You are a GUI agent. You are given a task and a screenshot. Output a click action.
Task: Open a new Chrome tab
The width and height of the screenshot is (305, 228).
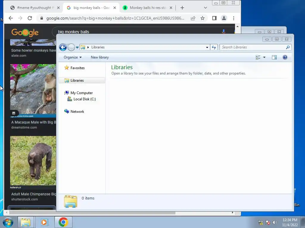(x=182, y=8)
